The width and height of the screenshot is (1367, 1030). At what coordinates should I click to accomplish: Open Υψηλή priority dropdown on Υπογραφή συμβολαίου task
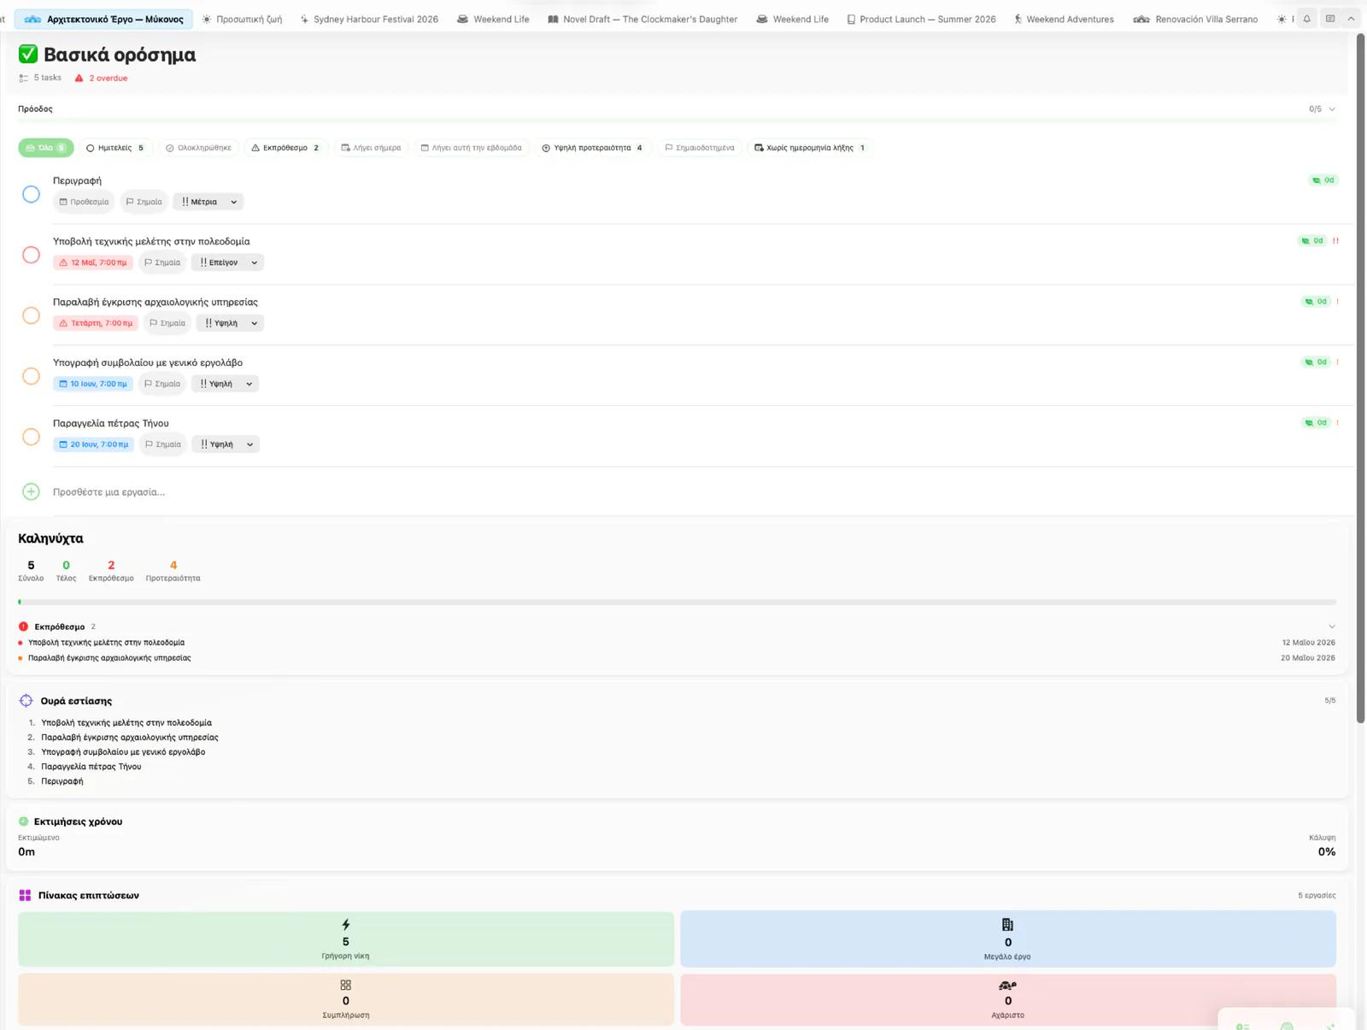click(225, 384)
